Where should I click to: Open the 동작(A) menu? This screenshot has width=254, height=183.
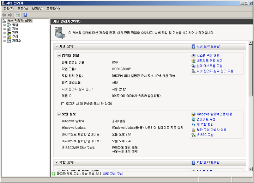(x=23, y=9)
